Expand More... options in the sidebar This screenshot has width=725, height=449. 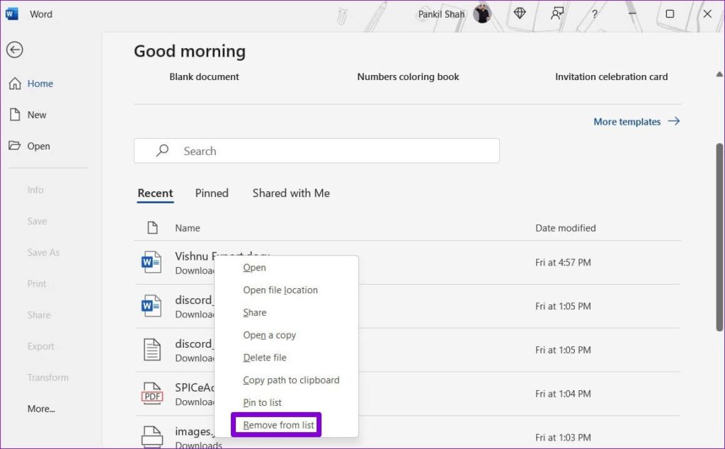pyautogui.click(x=41, y=409)
